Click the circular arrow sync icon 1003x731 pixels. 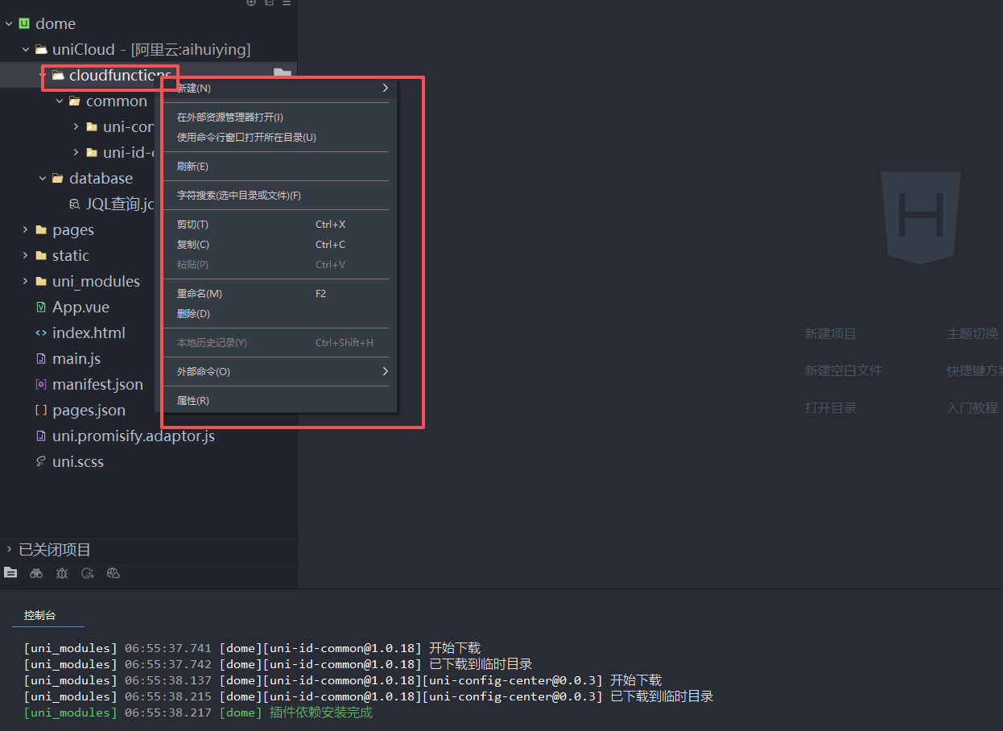click(x=88, y=573)
